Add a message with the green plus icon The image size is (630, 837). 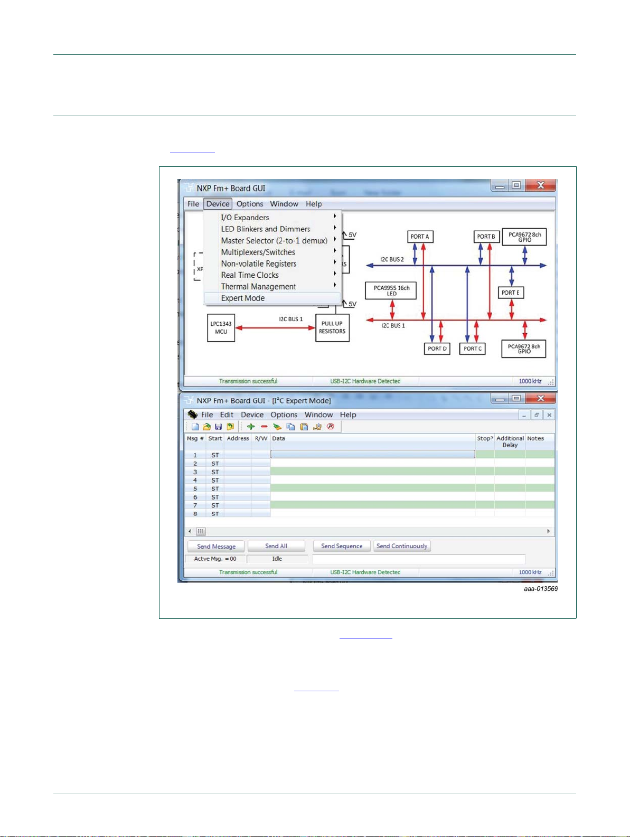point(251,427)
